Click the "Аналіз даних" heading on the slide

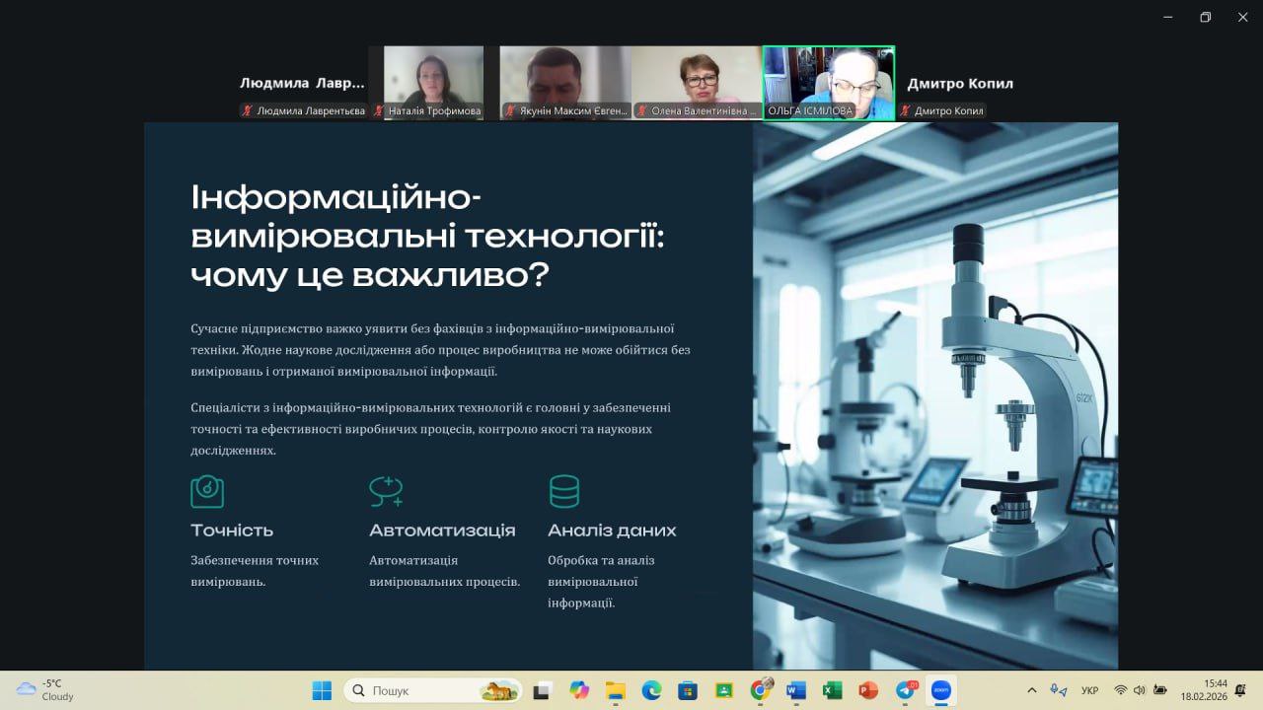point(612,531)
